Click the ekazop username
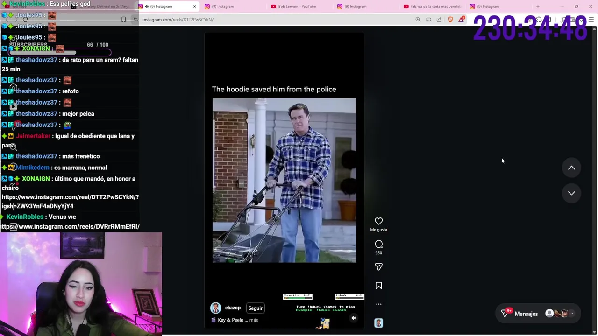 point(233,308)
